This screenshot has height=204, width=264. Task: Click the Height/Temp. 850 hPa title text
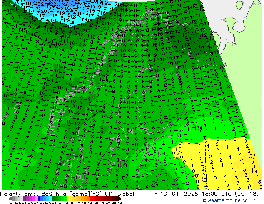(x=32, y=194)
